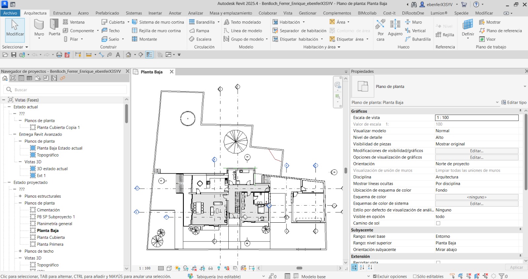Viewport: 528px width, 279px height.
Task: Click Texto modelado tool
Action: pos(243,22)
